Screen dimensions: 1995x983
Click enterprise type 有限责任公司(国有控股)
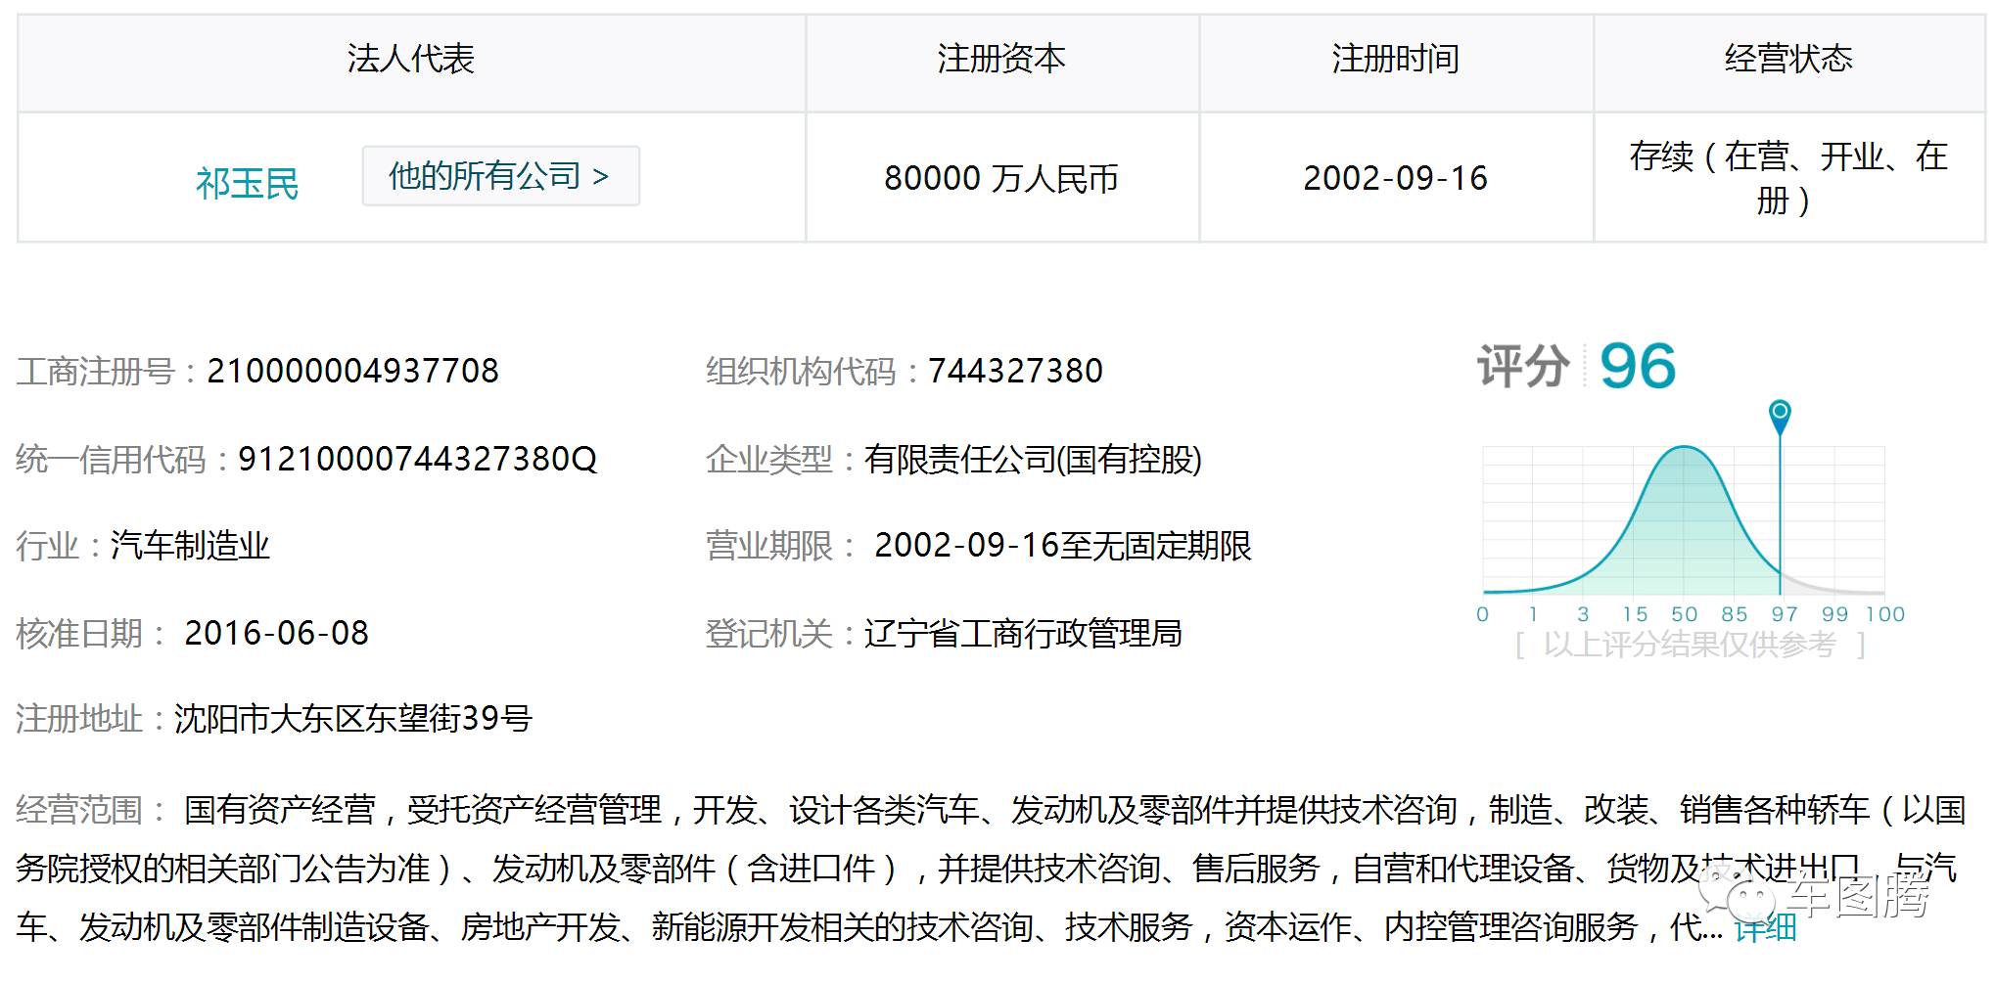pyautogui.click(x=1033, y=459)
